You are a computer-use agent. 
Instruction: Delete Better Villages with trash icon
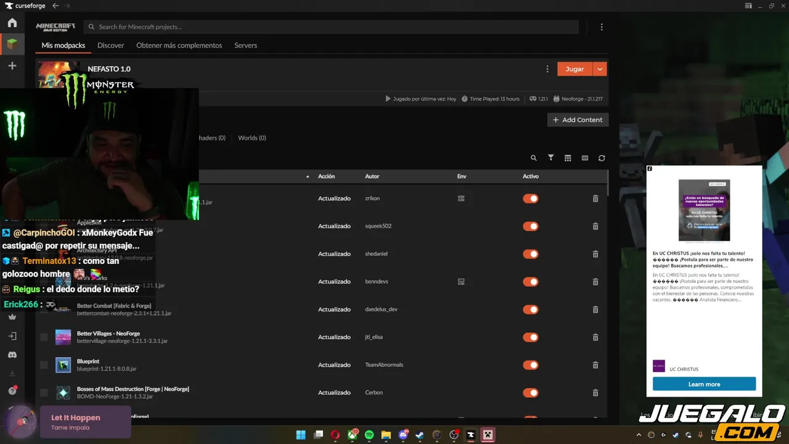(595, 337)
